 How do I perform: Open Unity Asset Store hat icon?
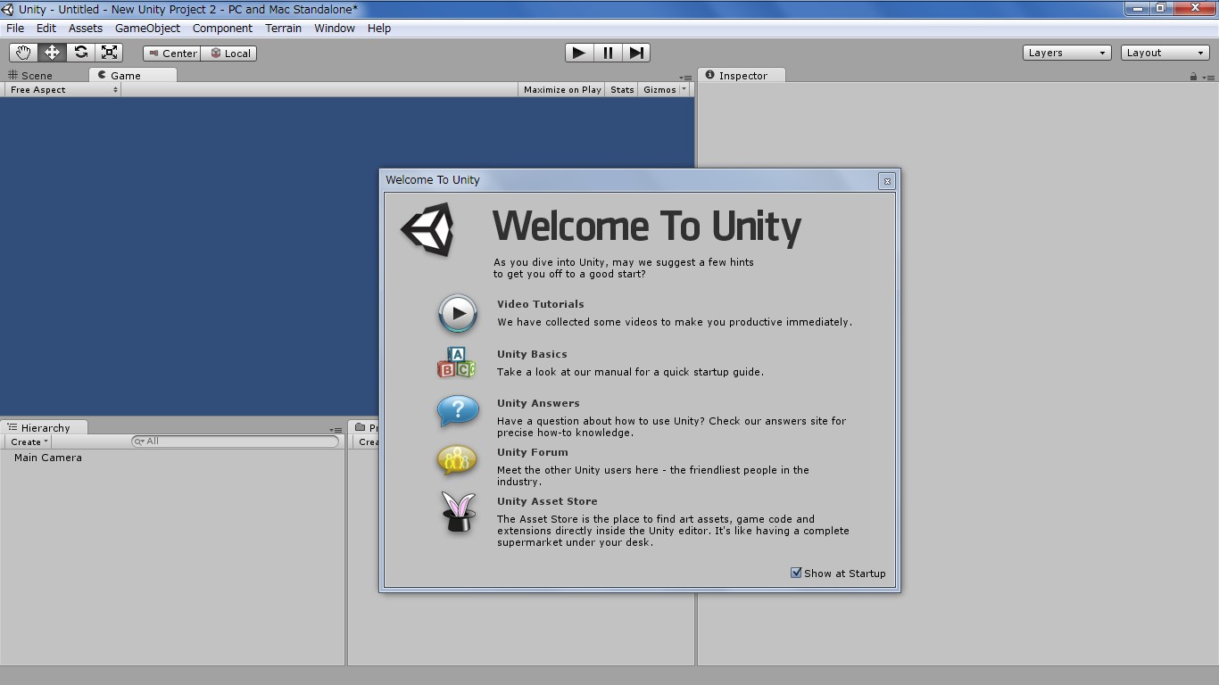click(458, 513)
